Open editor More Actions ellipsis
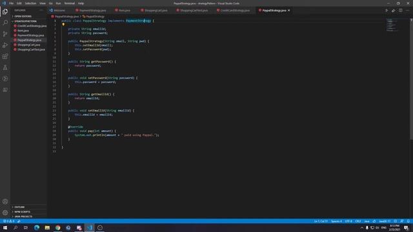Image resolution: width=413 pixels, height=232 pixels. (407, 10)
